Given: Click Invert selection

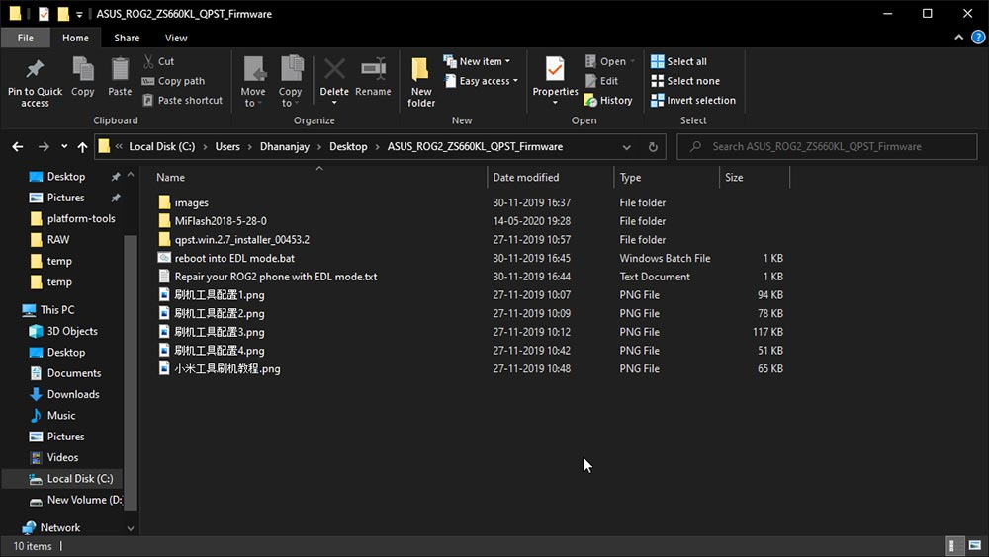Looking at the screenshot, I should 693,100.
